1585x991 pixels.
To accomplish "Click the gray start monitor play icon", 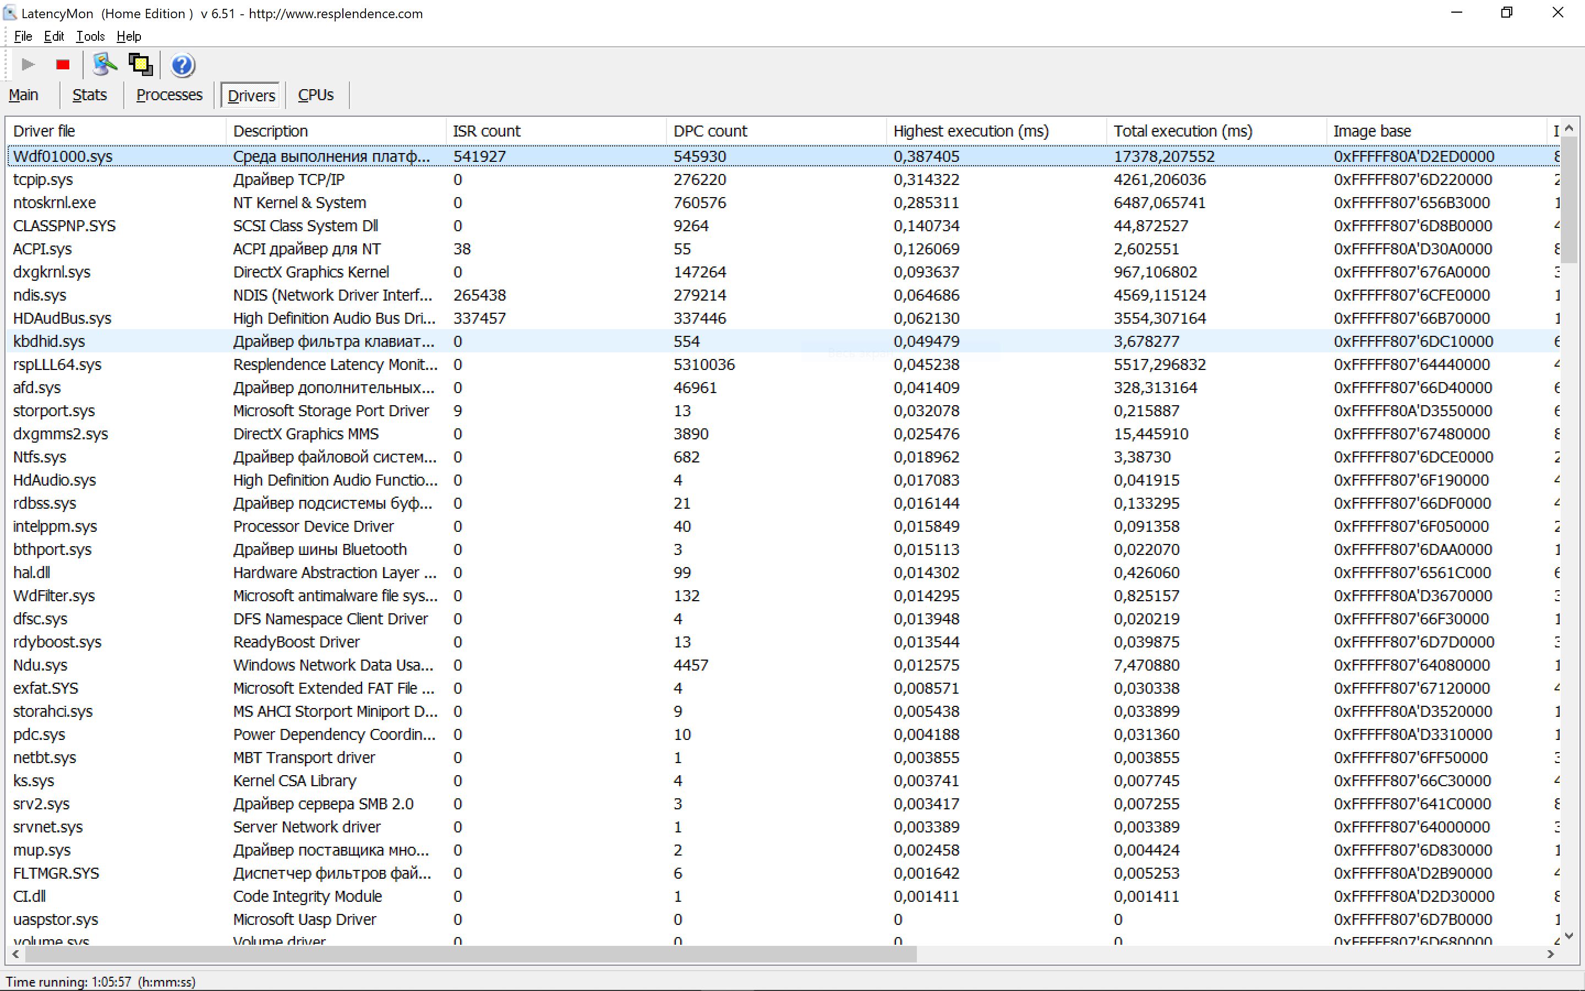I will coord(28,65).
